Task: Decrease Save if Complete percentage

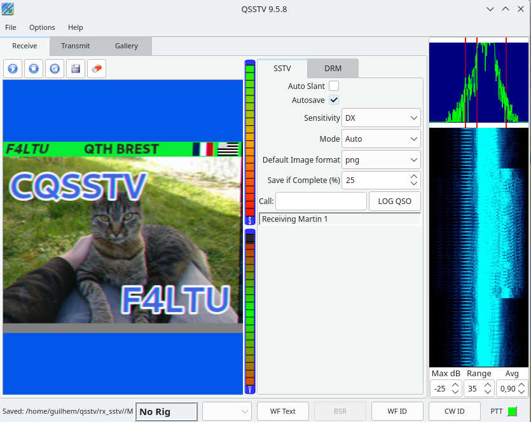Action: coord(414,184)
